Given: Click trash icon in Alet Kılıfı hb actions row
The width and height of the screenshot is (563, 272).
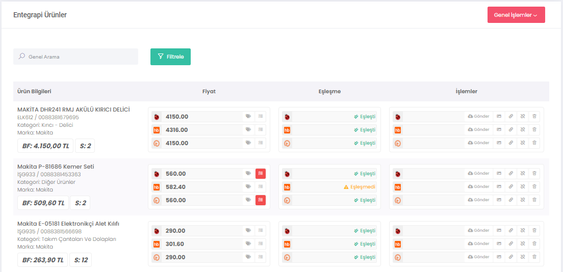Looking at the screenshot, I should click(534, 244).
